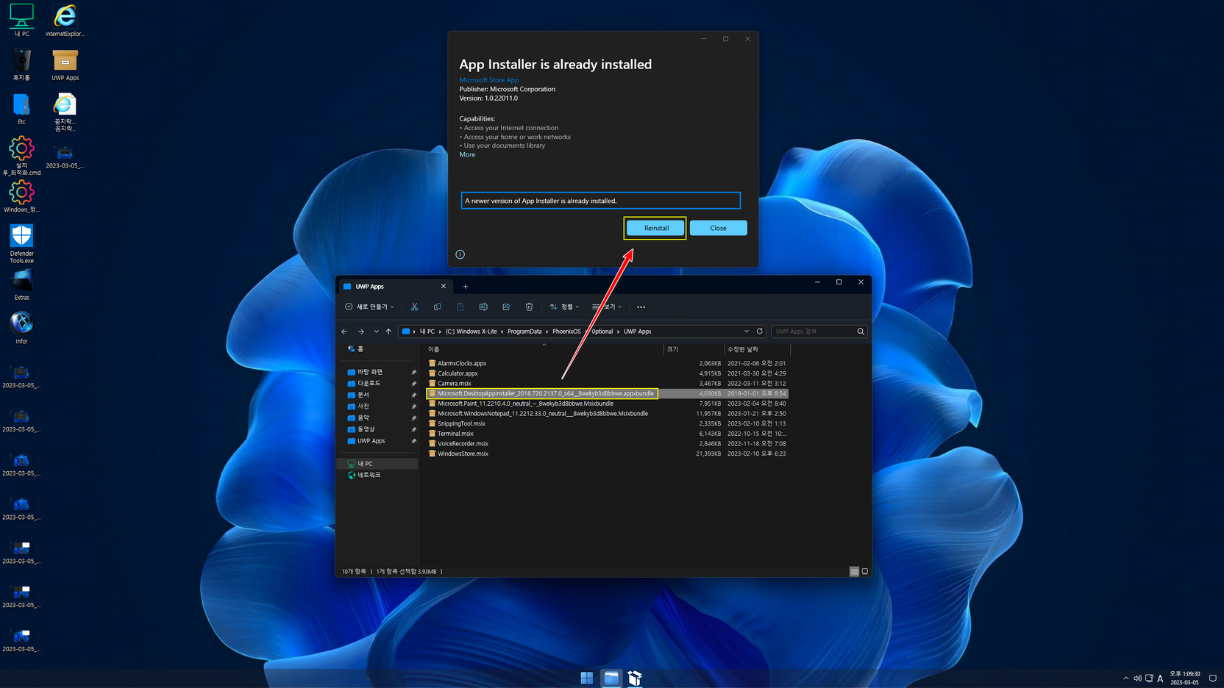Click the volume speaker icon in system tray
The height and width of the screenshot is (688, 1224).
1137,678
